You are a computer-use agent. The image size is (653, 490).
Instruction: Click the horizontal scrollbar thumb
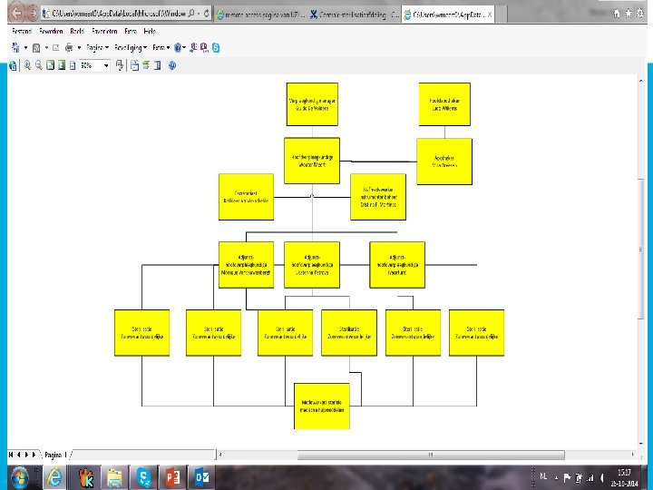[x=431, y=455]
